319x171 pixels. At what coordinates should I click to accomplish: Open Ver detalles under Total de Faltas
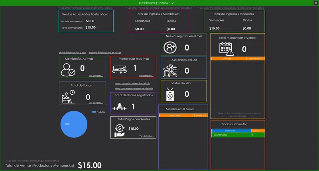coord(96,103)
